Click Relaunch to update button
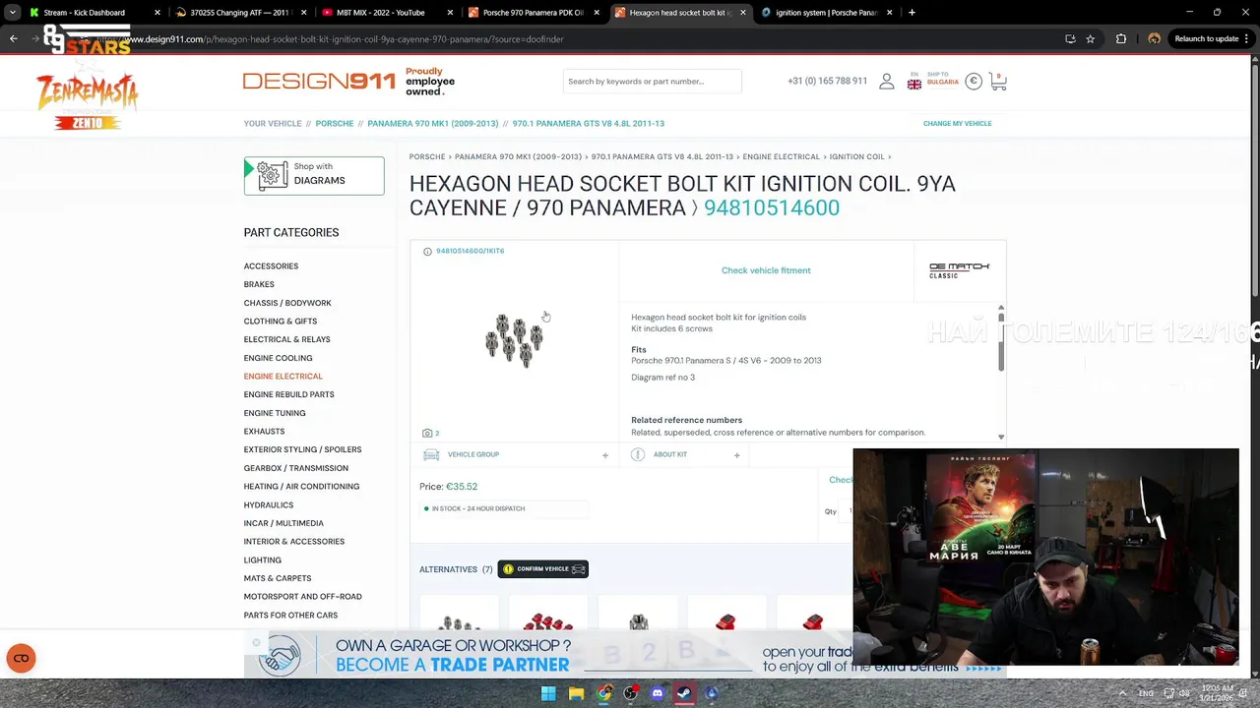Viewport: 1260px width, 708px height. [1212, 39]
